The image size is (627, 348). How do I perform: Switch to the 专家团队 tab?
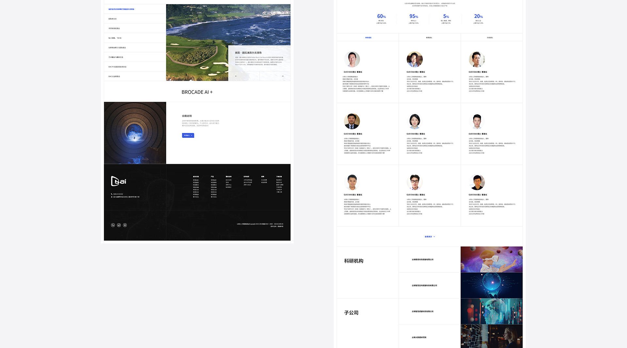point(490,38)
